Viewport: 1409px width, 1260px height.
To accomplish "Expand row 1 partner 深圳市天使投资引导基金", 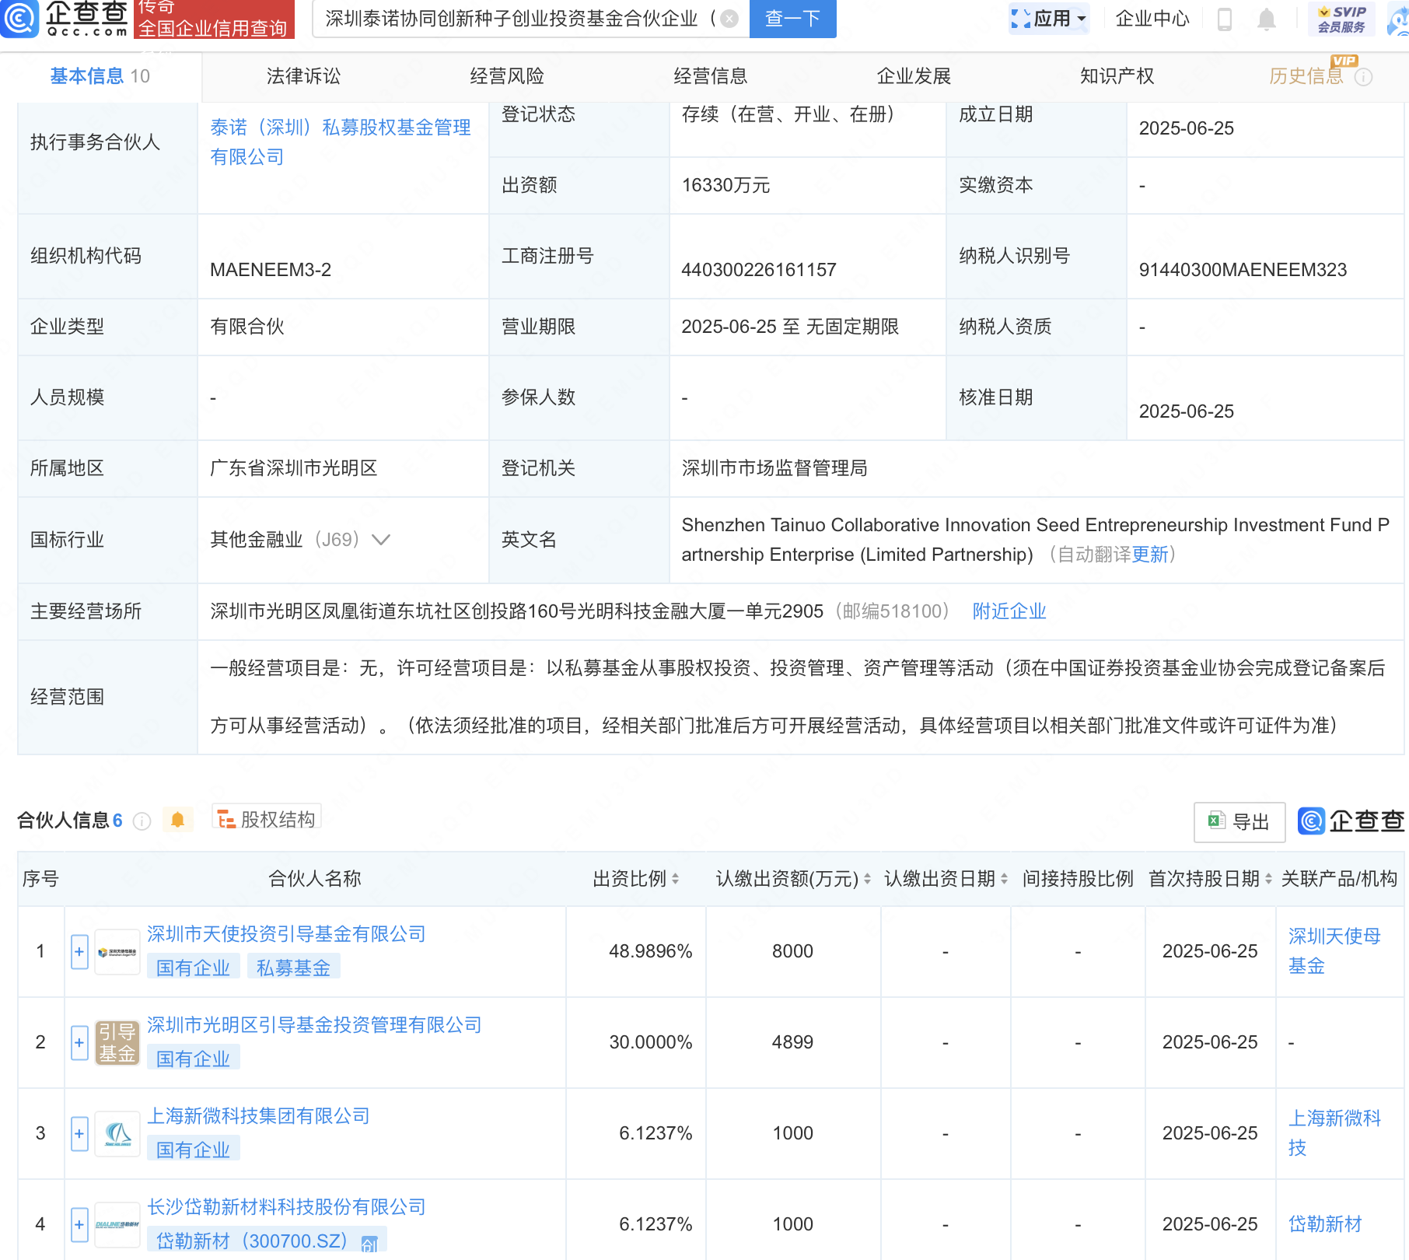I will point(79,952).
